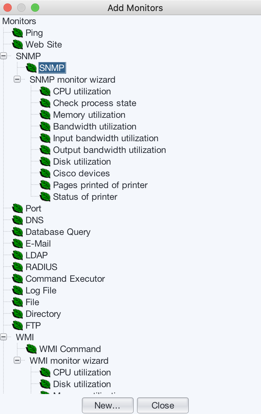Click the Database Query monitor icon
Image resolution: width=261 pixels, height=414 pixels.
click(x=17, y=232)
